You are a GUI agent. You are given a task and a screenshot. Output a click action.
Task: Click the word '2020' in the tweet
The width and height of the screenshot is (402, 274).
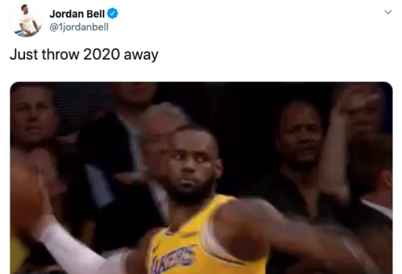[102, 54]
